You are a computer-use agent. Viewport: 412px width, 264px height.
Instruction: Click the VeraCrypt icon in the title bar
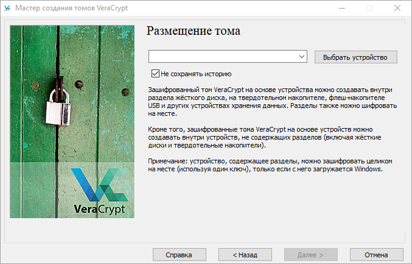(7, 8)
